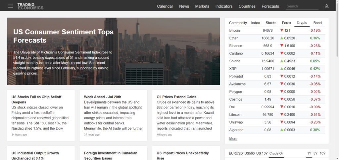
Task: Focus the Search input field
Action: click(302, 6)
